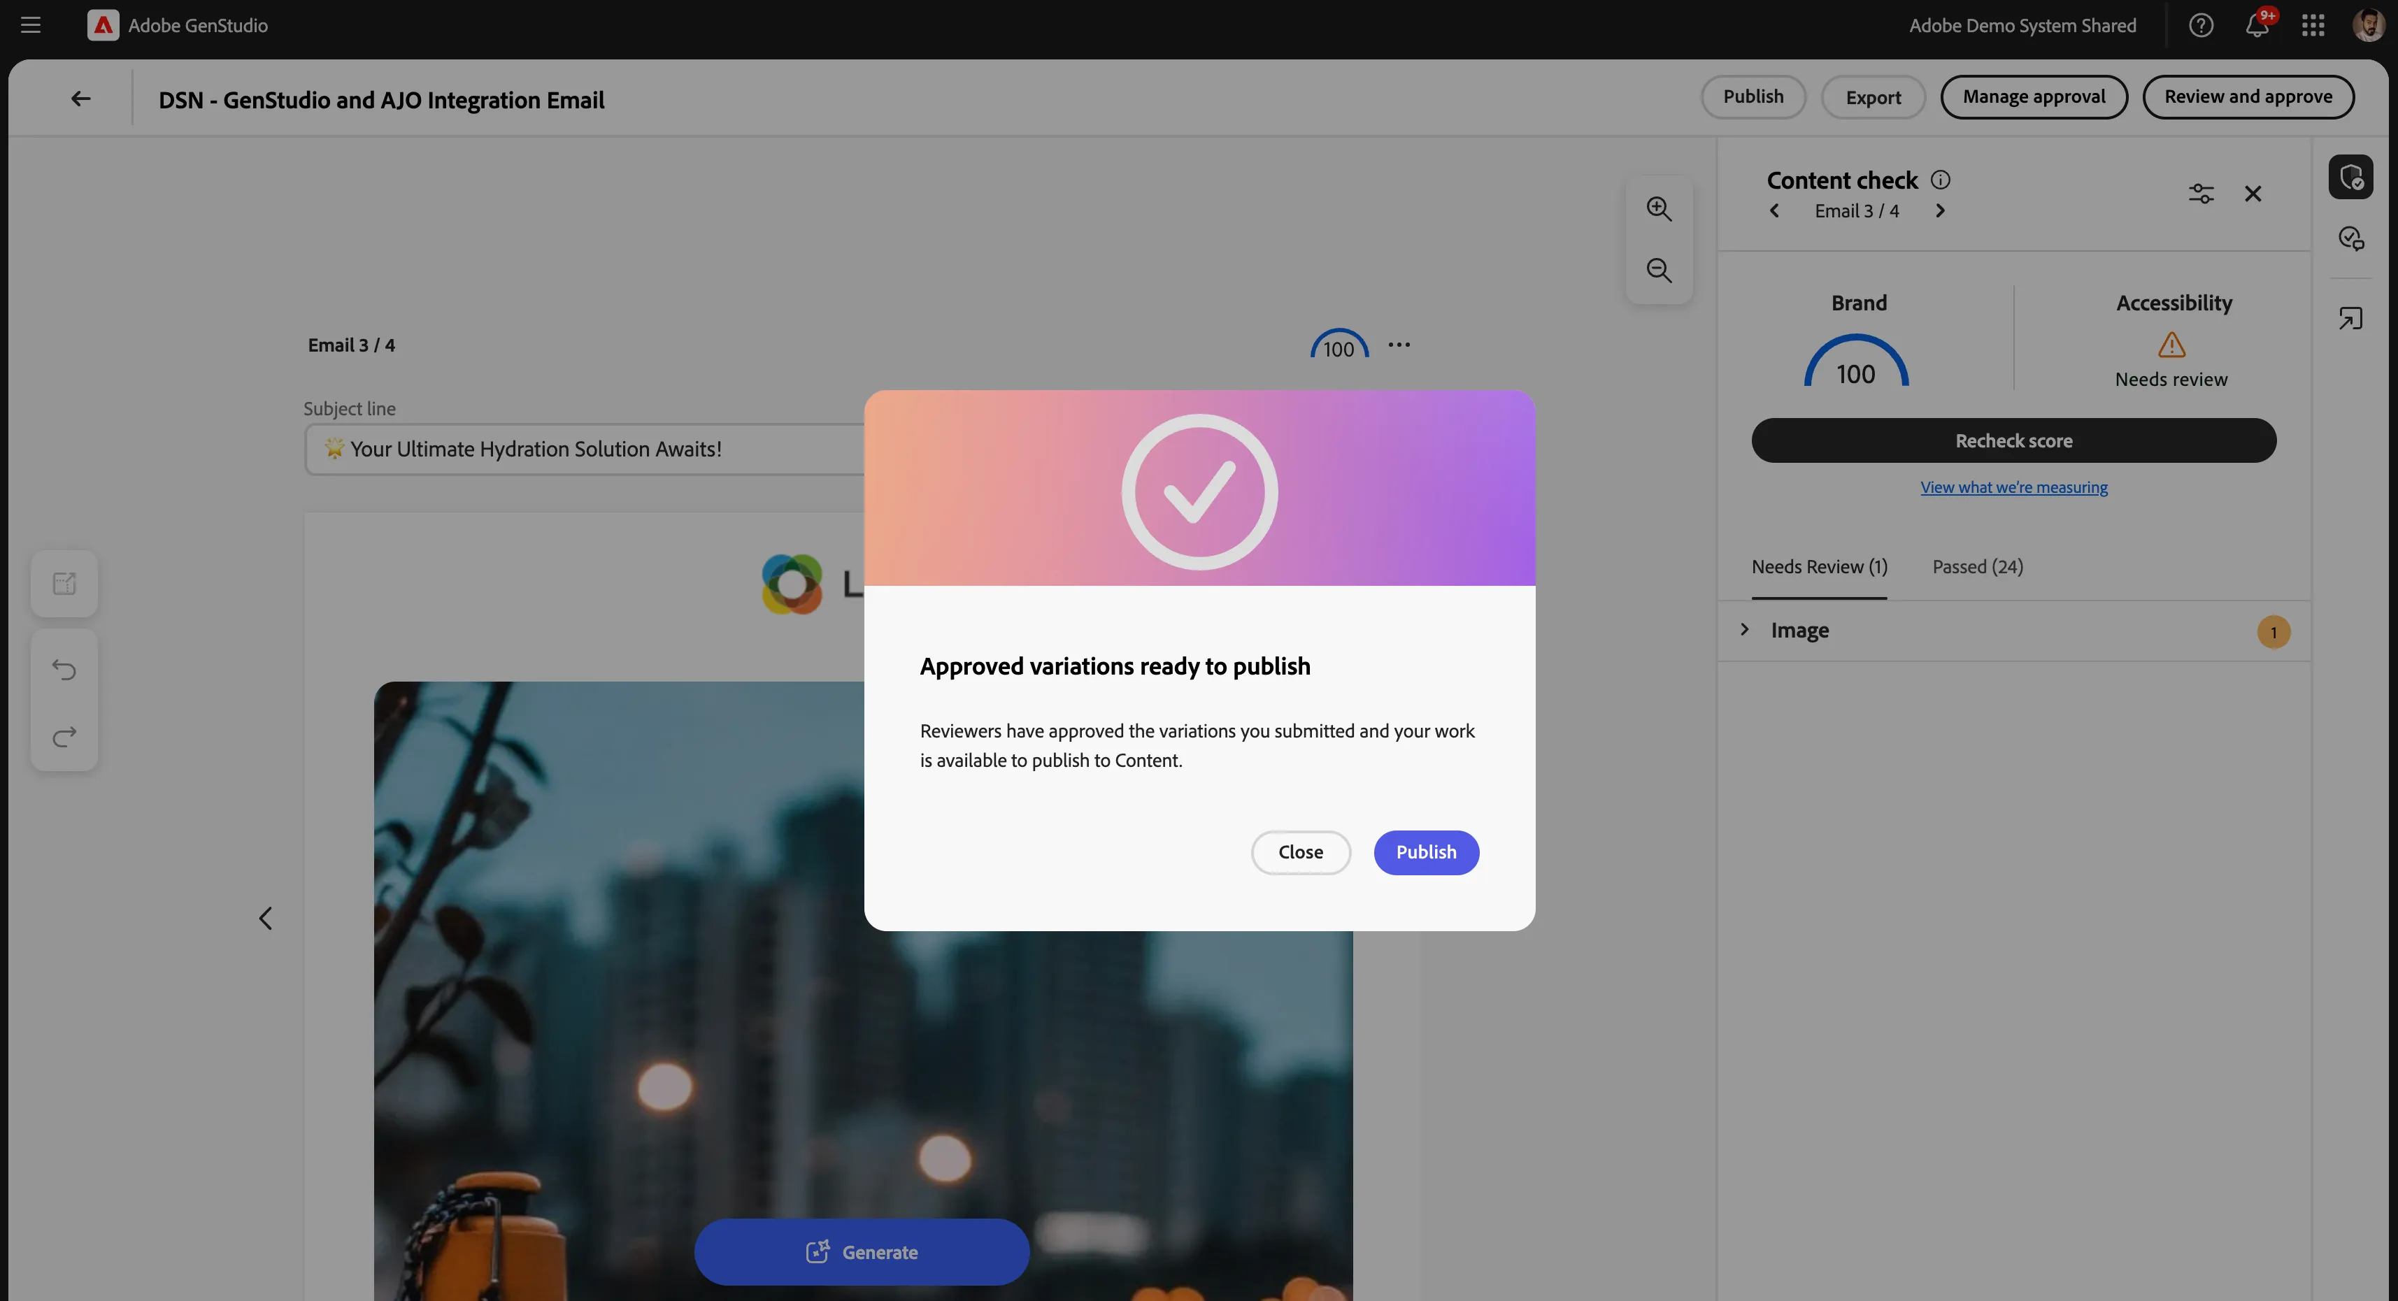Open the user profile avatar
The width and height of the screenshot is (2398, 1301).
[x=2369, y=25]
